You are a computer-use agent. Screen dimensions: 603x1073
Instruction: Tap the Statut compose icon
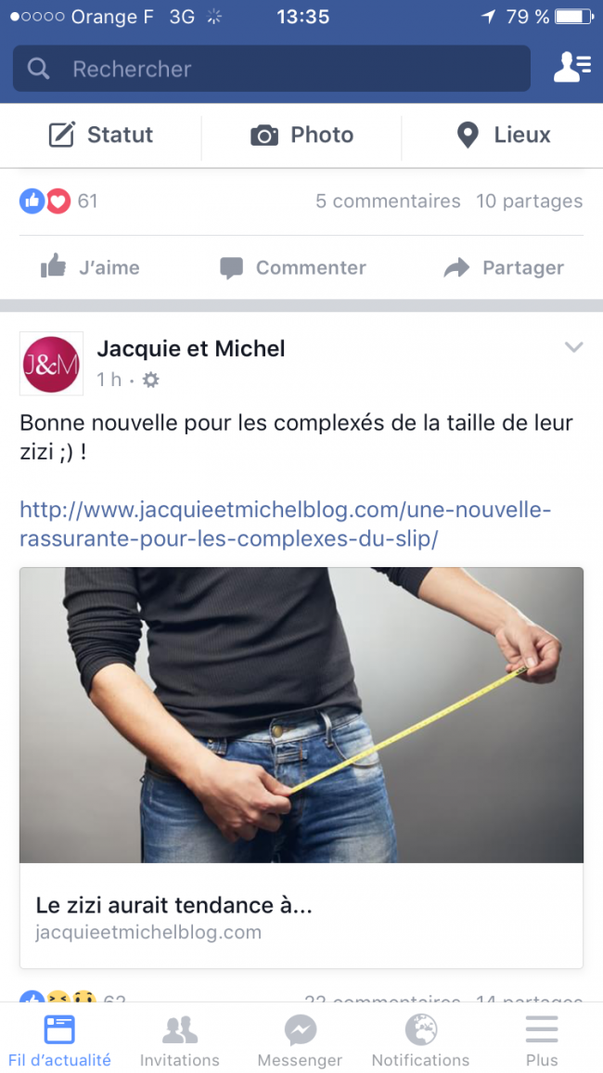point(61,135)
